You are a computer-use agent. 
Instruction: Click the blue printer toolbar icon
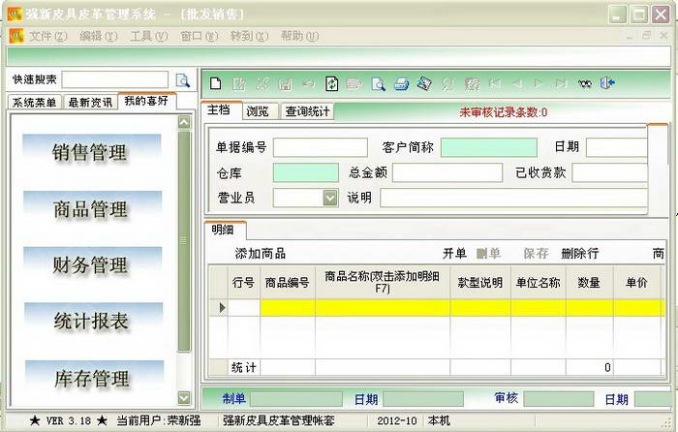tap(402, 84)
